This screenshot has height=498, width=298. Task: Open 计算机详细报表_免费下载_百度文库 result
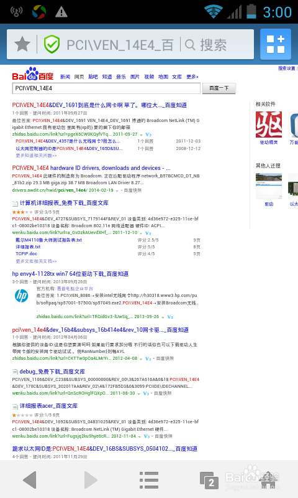click(64, 203)
